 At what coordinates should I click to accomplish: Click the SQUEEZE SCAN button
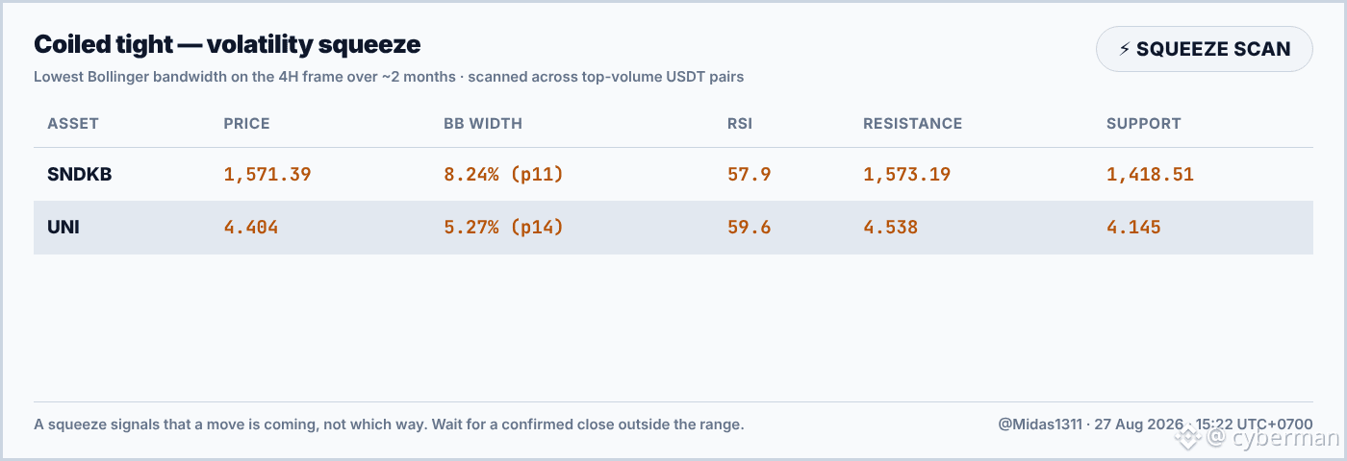tap(1205, 49)
